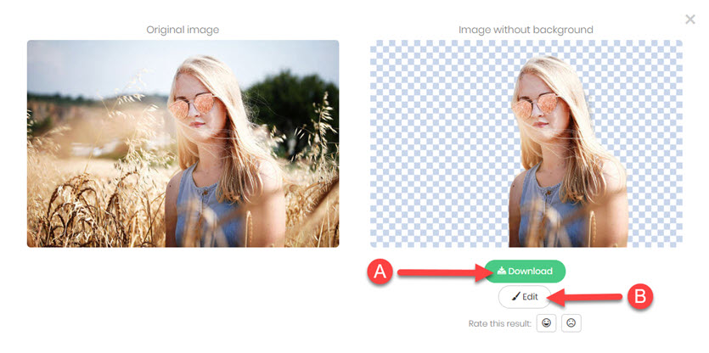
Task: Click the red arrow pointing at Edit
Action: (586, 297)
